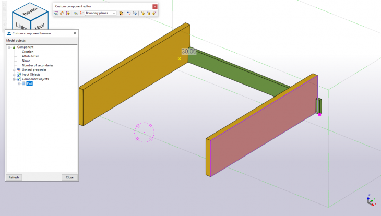Click the Refresh button
Image resolution: width=381 pixels, height=216 pixels.
(x=14, y=177)
